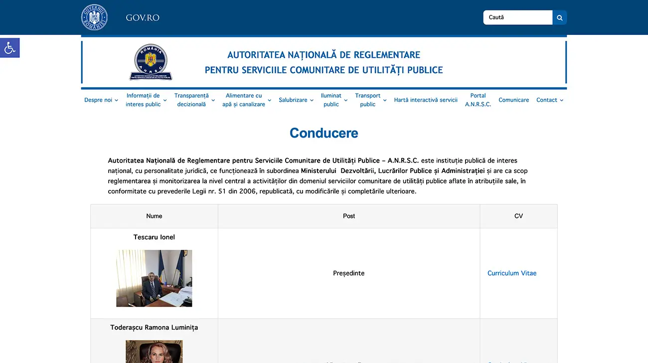Image resolution: width=648 pixels, height=363 pixels.
Task: Open the Portal A.N.R.S.C. menu item
Action: pyautogui.click(x=478, y=100)
